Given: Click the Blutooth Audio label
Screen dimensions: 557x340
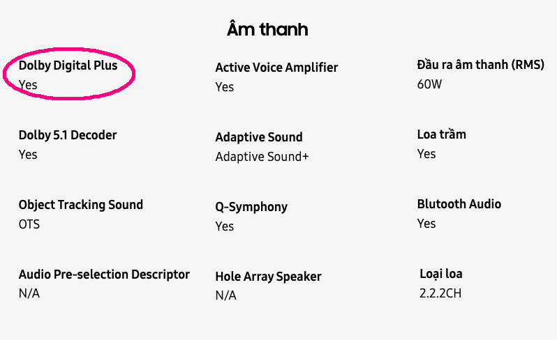Looking at the screenshot, I should 459,204.
